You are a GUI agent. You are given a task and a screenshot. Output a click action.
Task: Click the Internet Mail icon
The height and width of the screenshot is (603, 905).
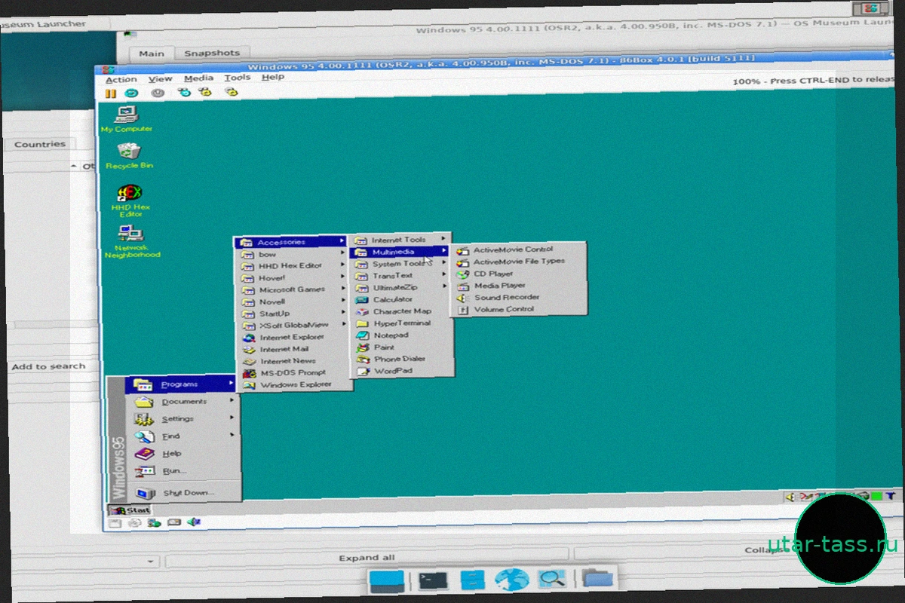248,350
